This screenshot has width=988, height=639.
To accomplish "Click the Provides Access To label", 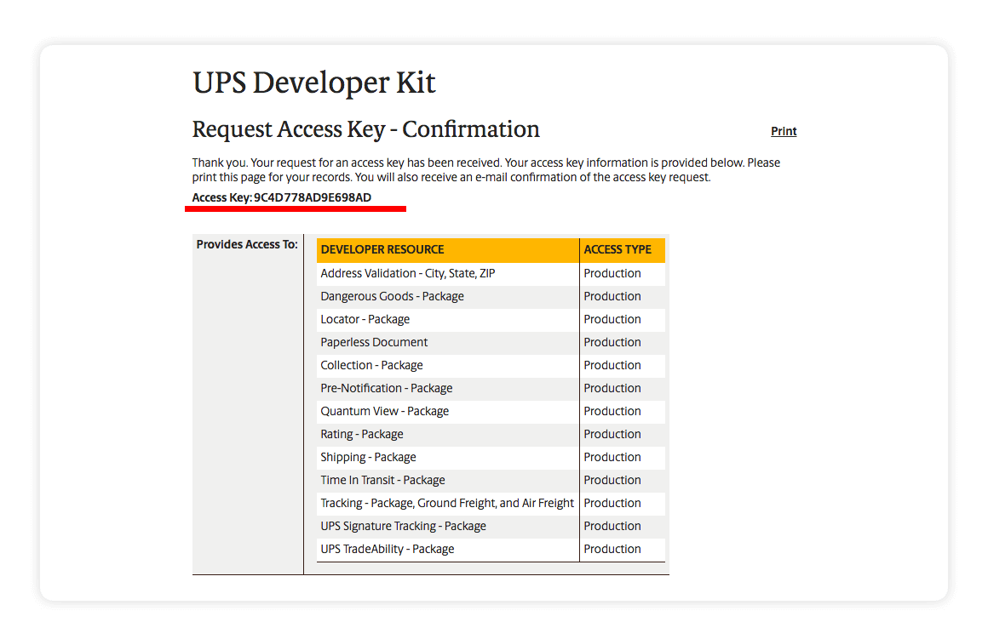I will 247,244.
